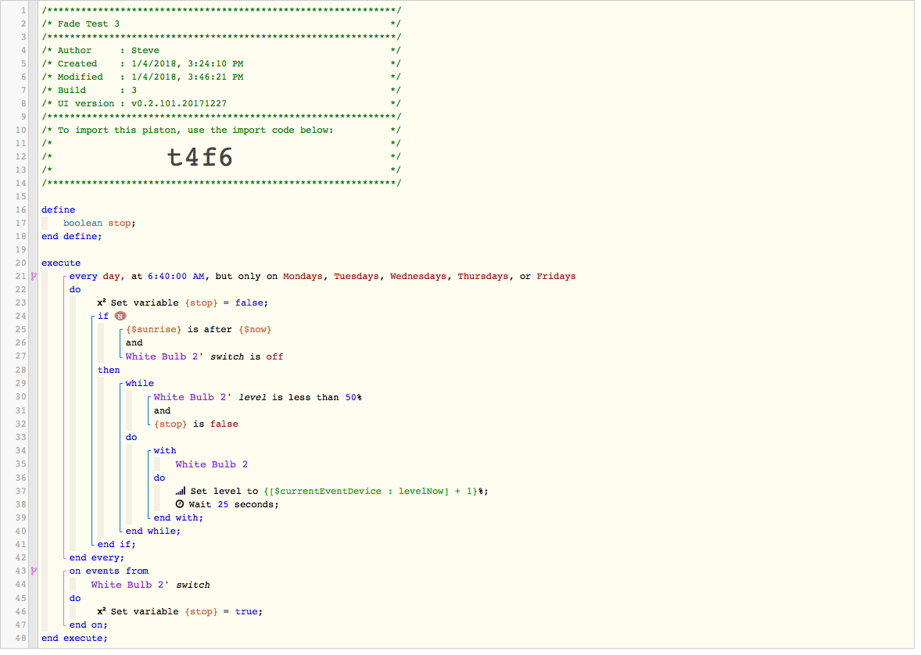921x655 pixels.
Task: Click the level bars icon before Set level
Action: [181, 491]
